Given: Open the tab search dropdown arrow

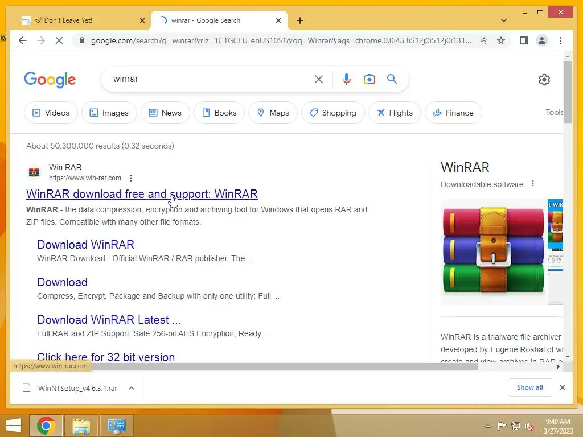Looking at the screenshot, I should click(503, 20).
